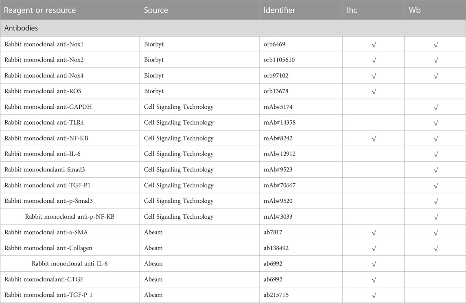Click the Ihc checkmark for anti-TGF-P 1

pyautogui.click(x=374, y=296)
